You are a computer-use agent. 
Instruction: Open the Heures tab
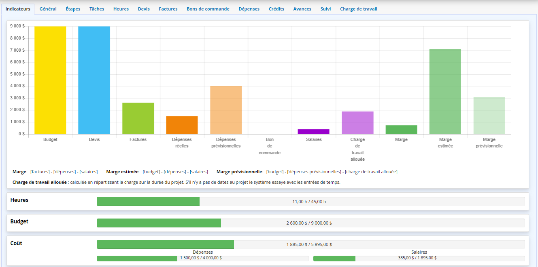point(121,9)
